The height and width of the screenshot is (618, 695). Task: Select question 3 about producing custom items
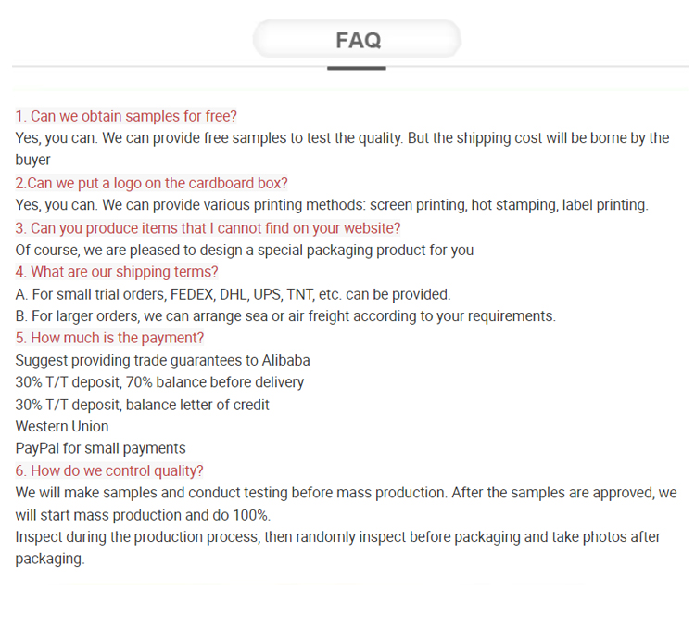coord(208,228)
